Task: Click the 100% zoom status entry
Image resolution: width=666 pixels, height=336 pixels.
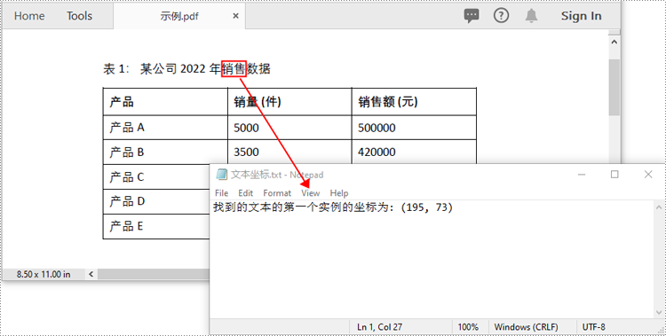Action: tap(468, 327)
